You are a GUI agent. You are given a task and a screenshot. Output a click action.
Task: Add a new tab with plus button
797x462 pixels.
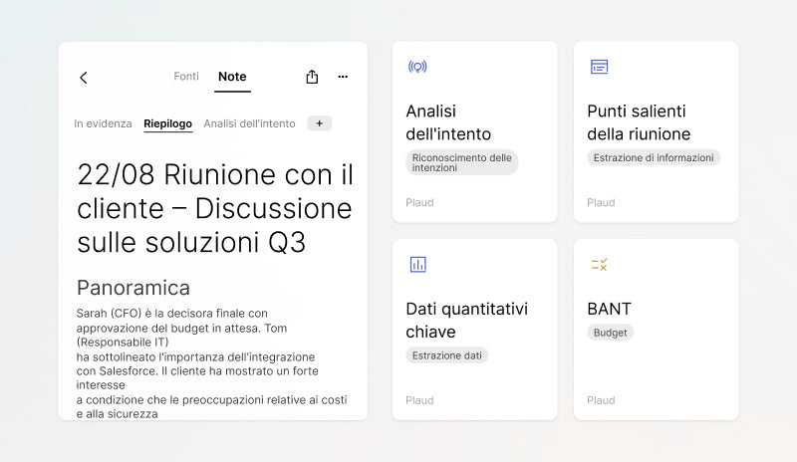319,123
